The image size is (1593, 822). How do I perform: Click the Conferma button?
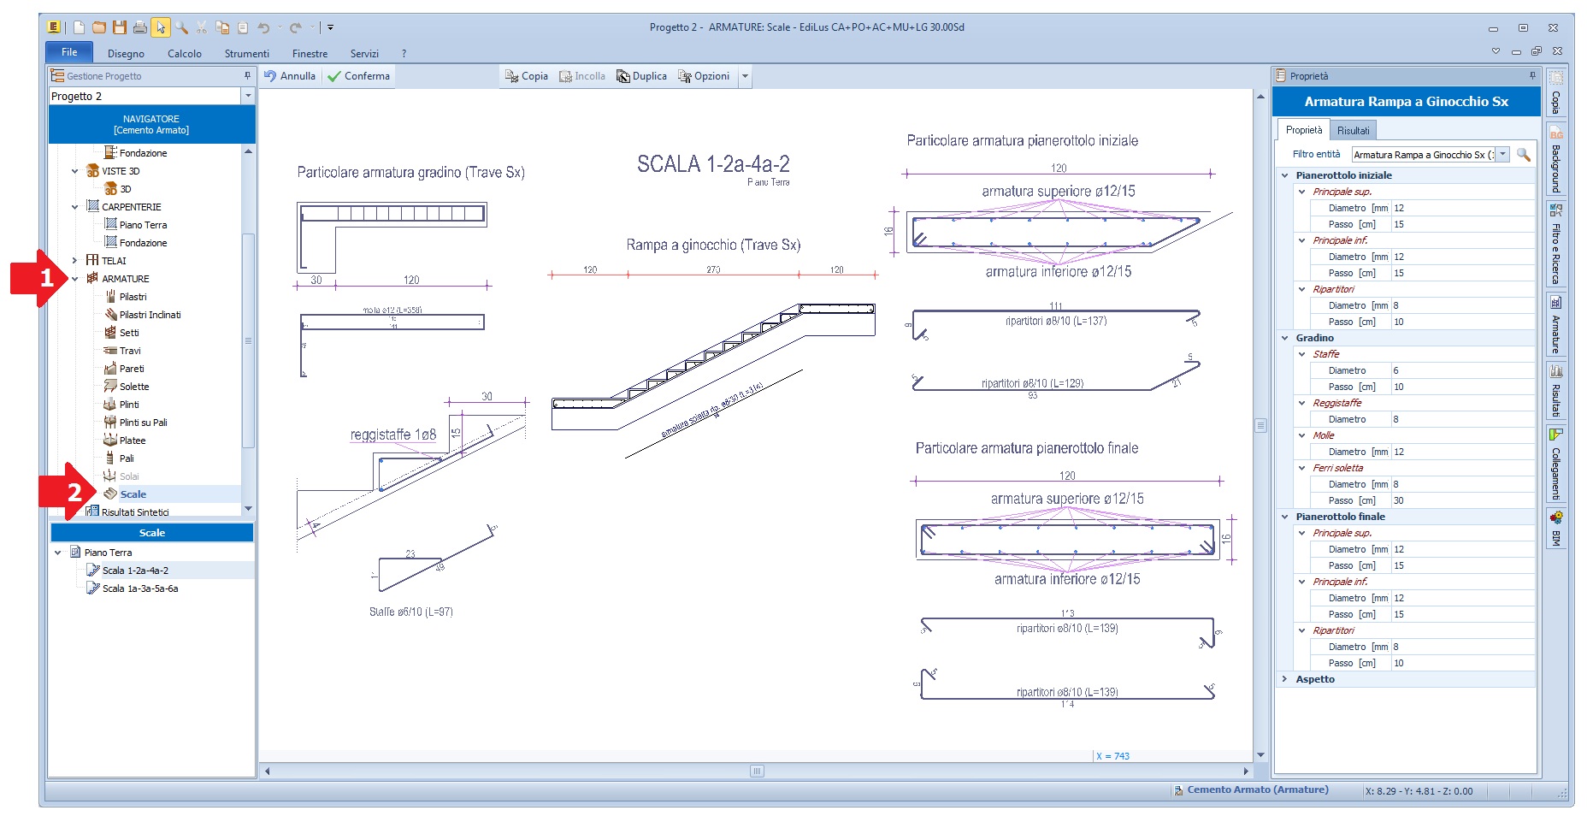358,76
